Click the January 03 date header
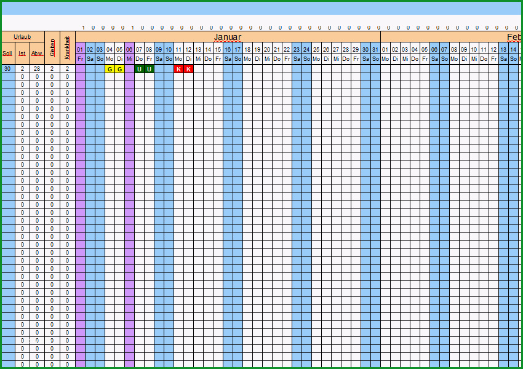Screen dimensions: 523x369 tap(100, 49)
